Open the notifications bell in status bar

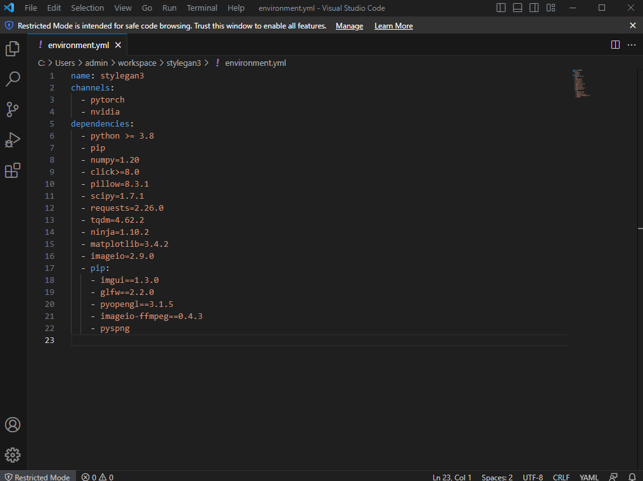pyautogui.click(x=632, y=477)
